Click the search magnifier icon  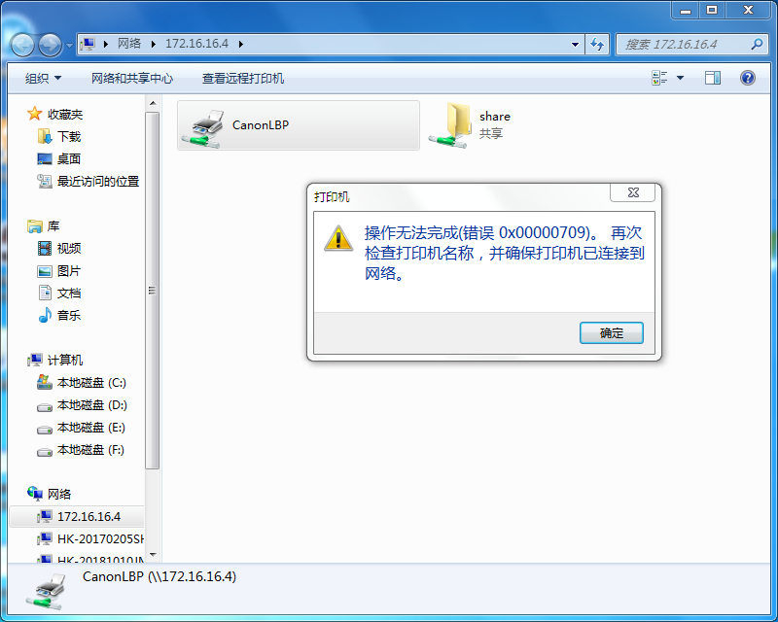point(757,44)
